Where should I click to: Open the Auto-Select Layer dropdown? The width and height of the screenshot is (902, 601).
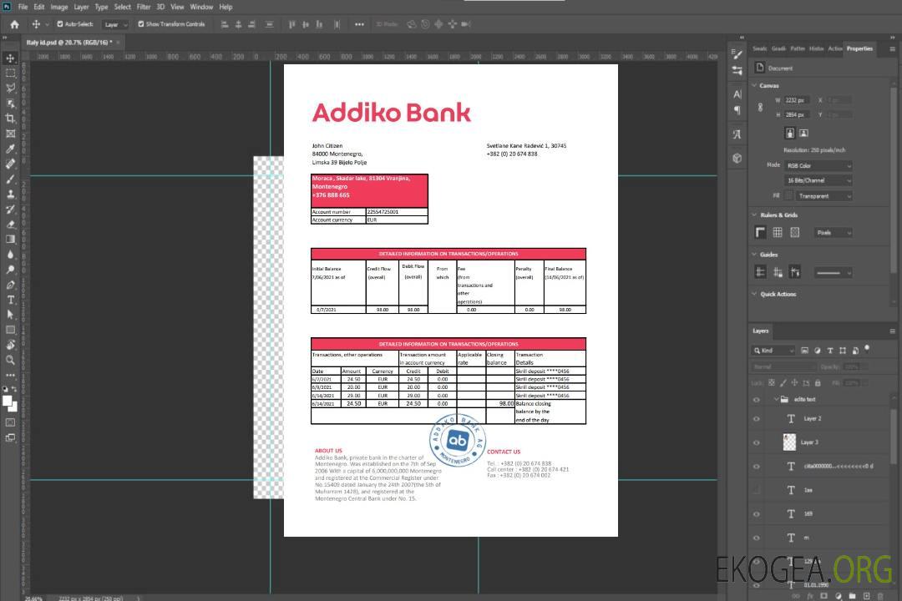[x=115, y=24]
